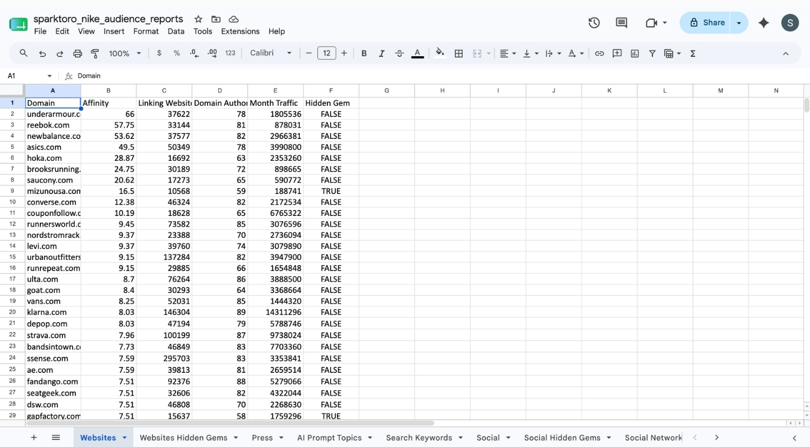Open the File menu

[40, 31]
